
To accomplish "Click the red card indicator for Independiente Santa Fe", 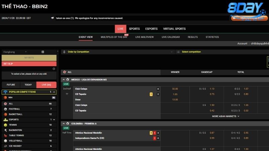I will (x=155, y=138).
